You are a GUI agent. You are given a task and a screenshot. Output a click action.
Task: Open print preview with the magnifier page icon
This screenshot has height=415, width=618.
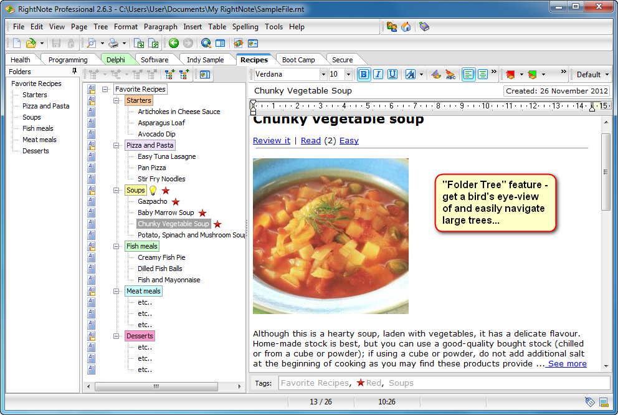point(92,43)
